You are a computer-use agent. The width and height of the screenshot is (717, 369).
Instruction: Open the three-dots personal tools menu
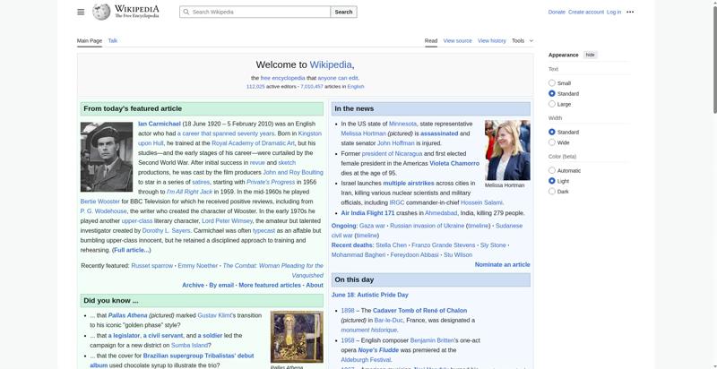pyautogui.click(x=630, y=12)
